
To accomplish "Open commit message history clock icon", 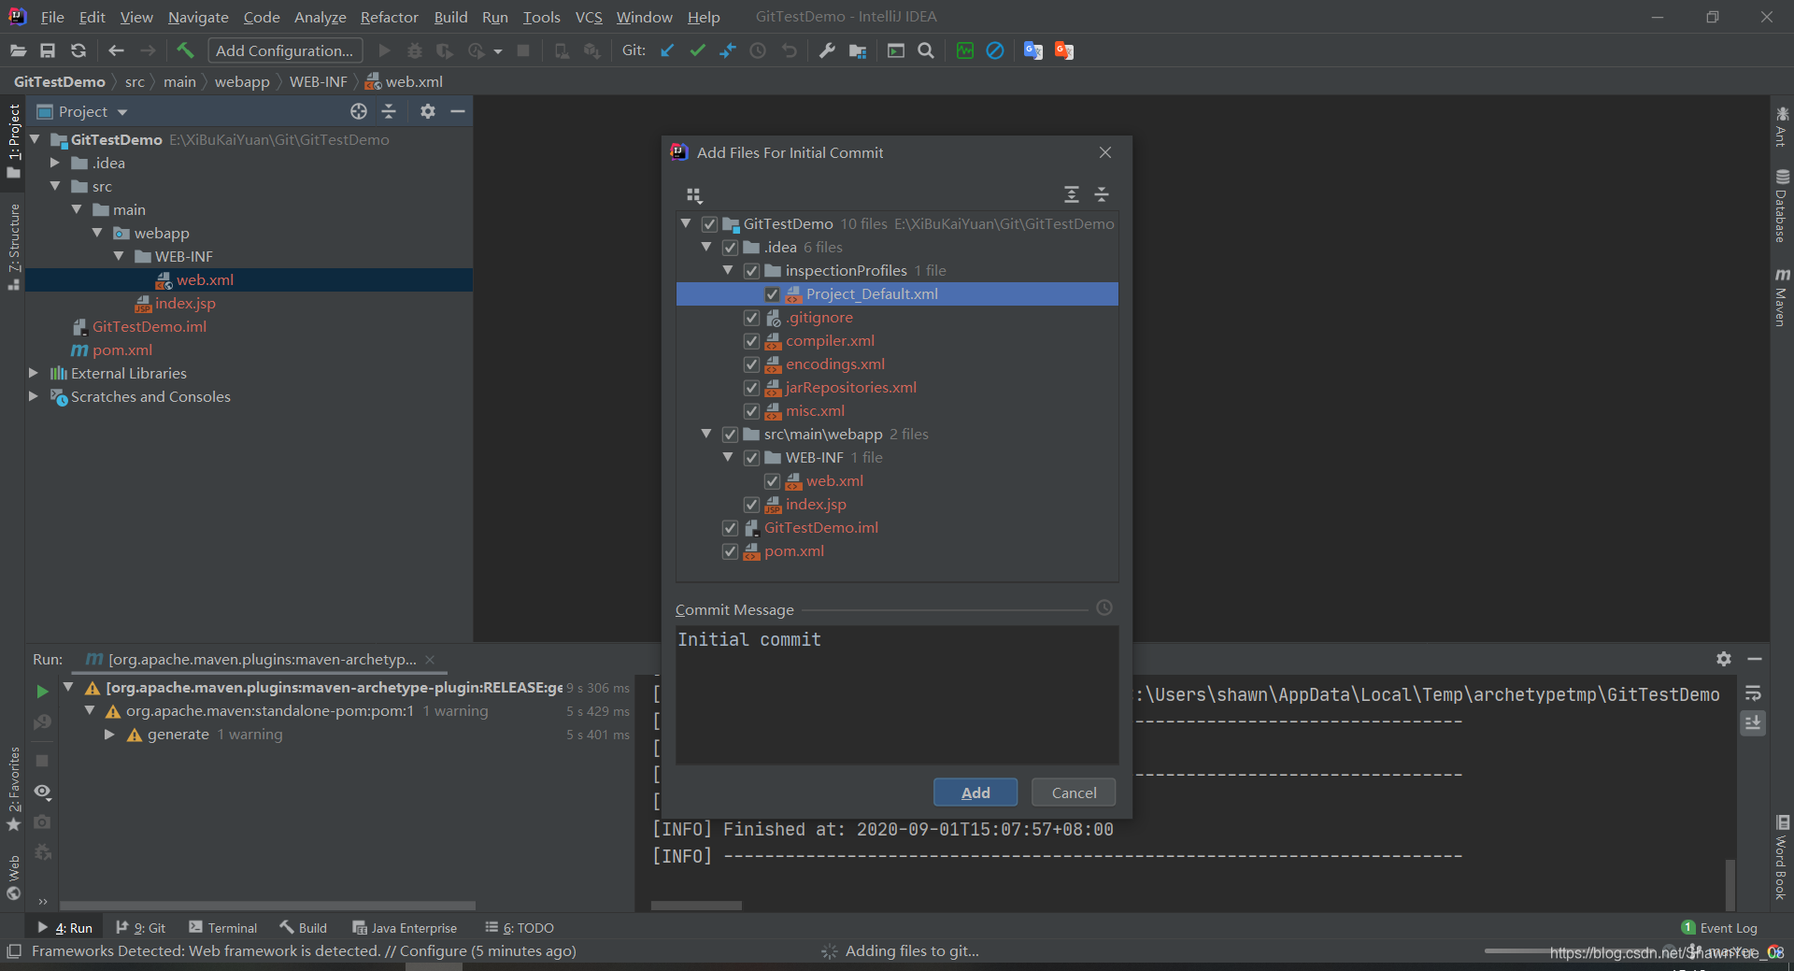I will [x=1104, y=607].
